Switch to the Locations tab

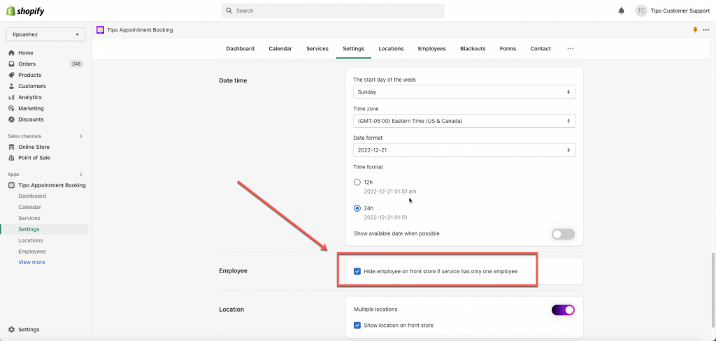point(391,48)
